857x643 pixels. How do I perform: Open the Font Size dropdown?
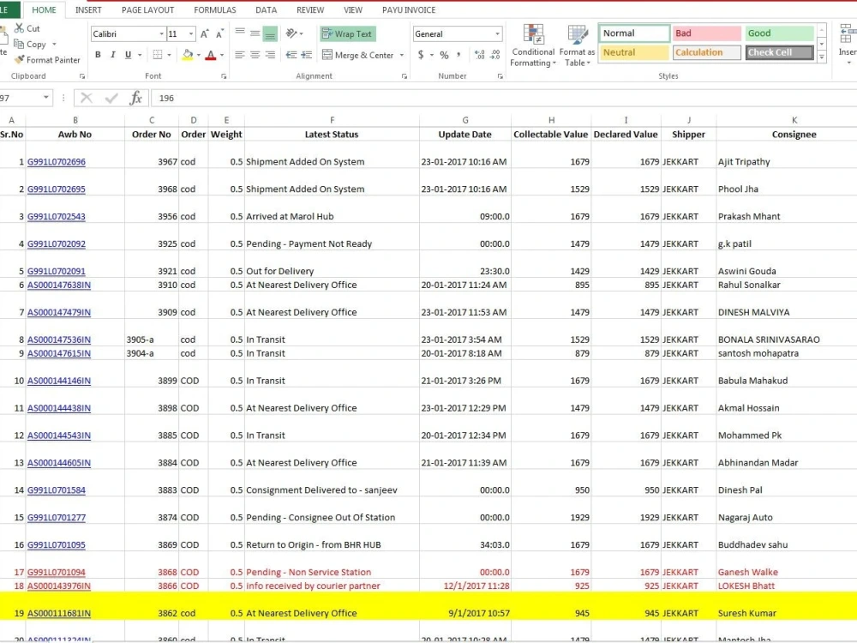190,33
